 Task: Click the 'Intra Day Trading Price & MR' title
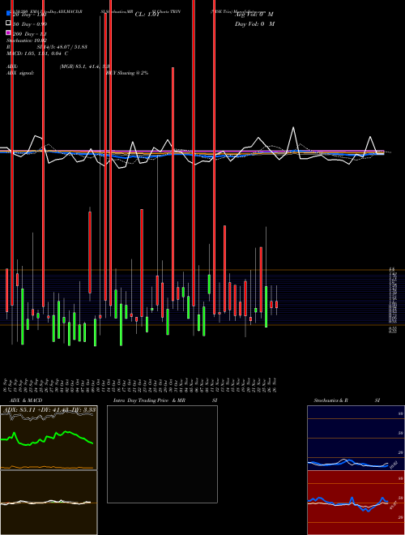(x=149, y=400)
